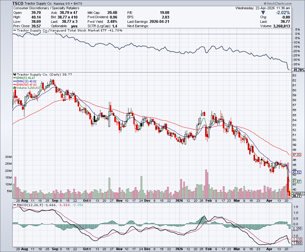The image size is (305, 252).
Task: Click the Ask value 38.79 x 47
Action: (x=68, y=13)
